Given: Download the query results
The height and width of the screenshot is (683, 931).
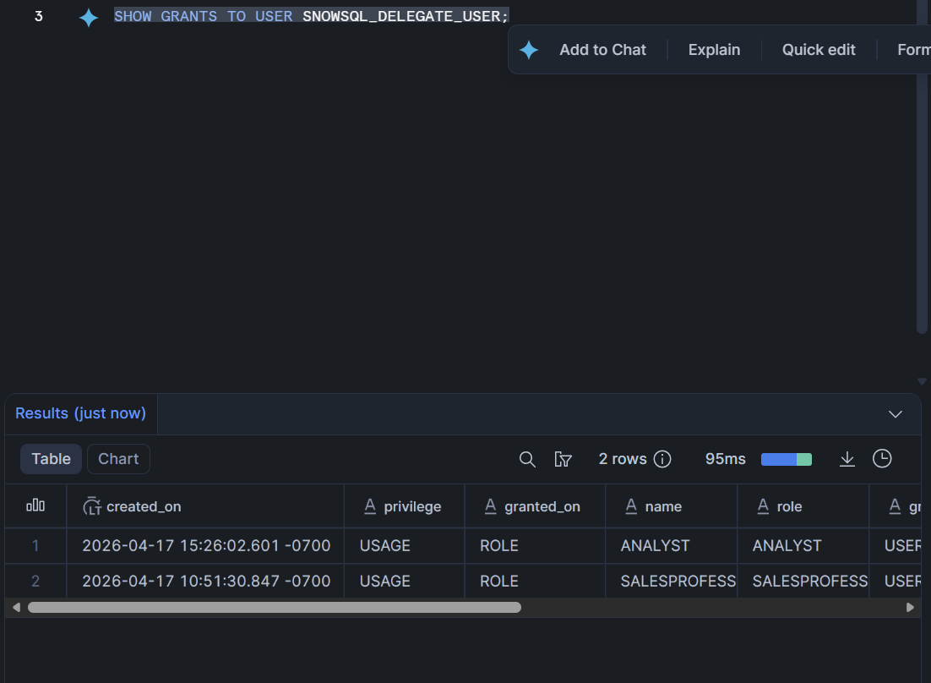Looking at the screenshot, I should (x=847, y=459).
